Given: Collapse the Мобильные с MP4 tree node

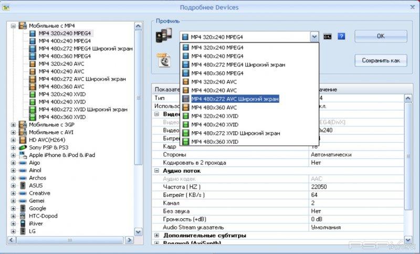Looking at the screenshot, I should [13, 25].
